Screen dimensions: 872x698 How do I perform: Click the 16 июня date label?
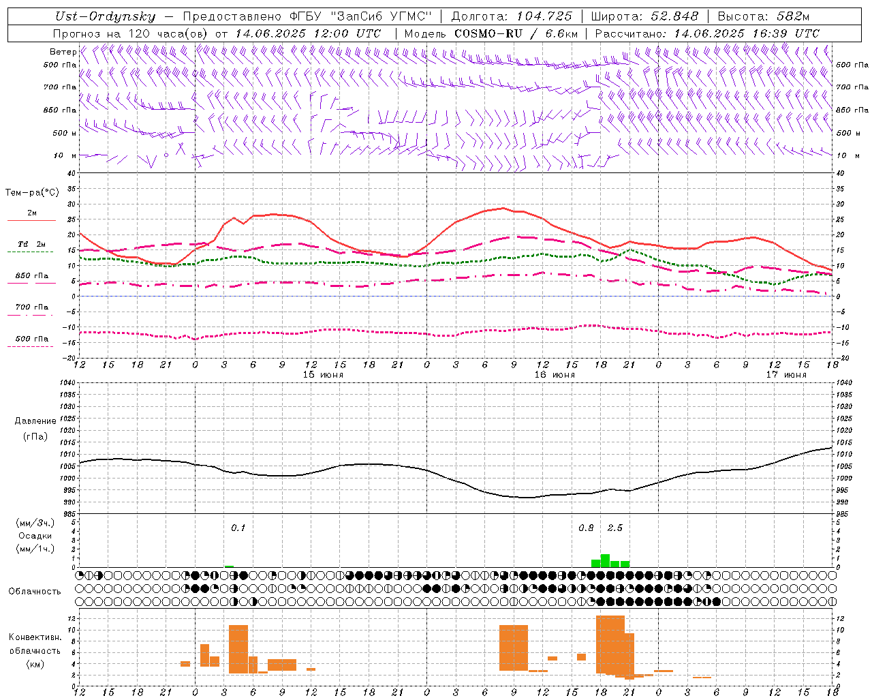[x=555, y=375]
